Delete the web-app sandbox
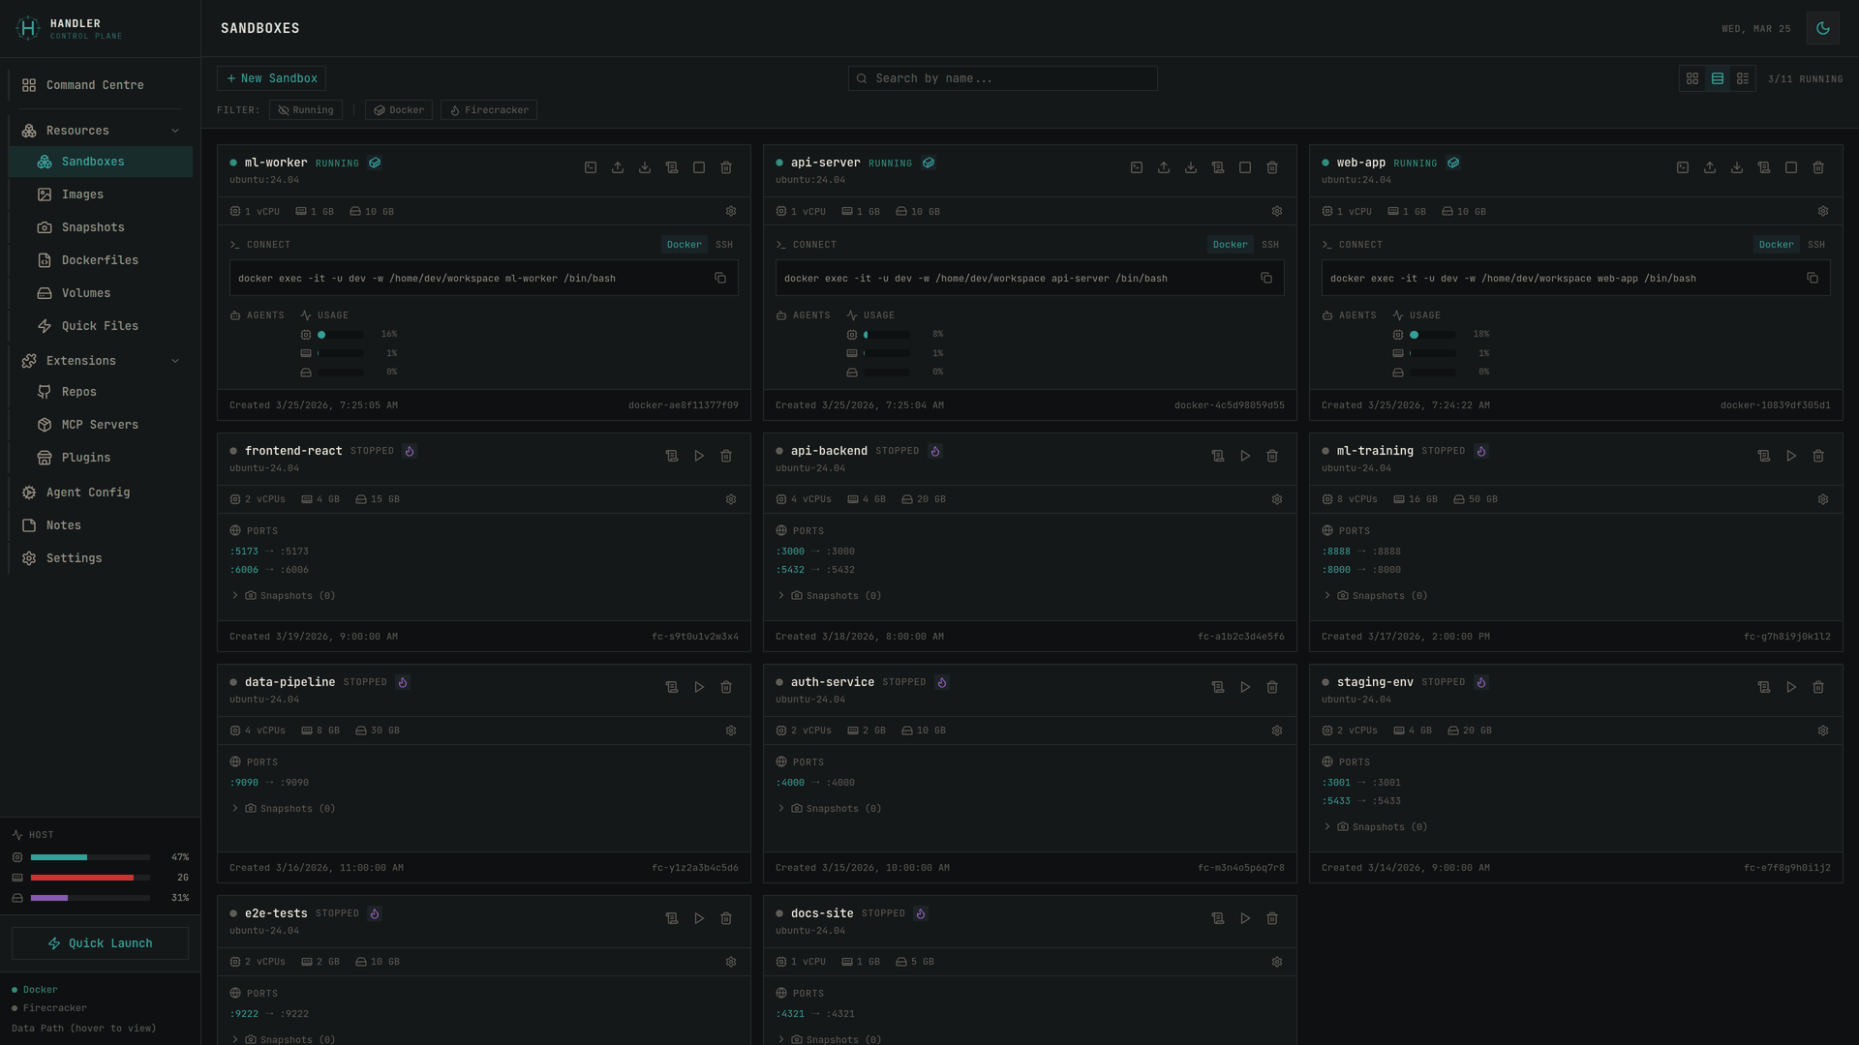This screenshot has height=1045, width=1859. pyautogui.click(x=1818, y=167)
